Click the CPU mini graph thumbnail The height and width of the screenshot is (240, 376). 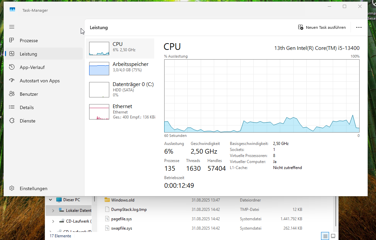tap(99, 49)
